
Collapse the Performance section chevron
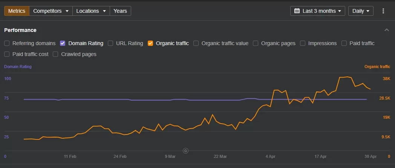point(386,30)
